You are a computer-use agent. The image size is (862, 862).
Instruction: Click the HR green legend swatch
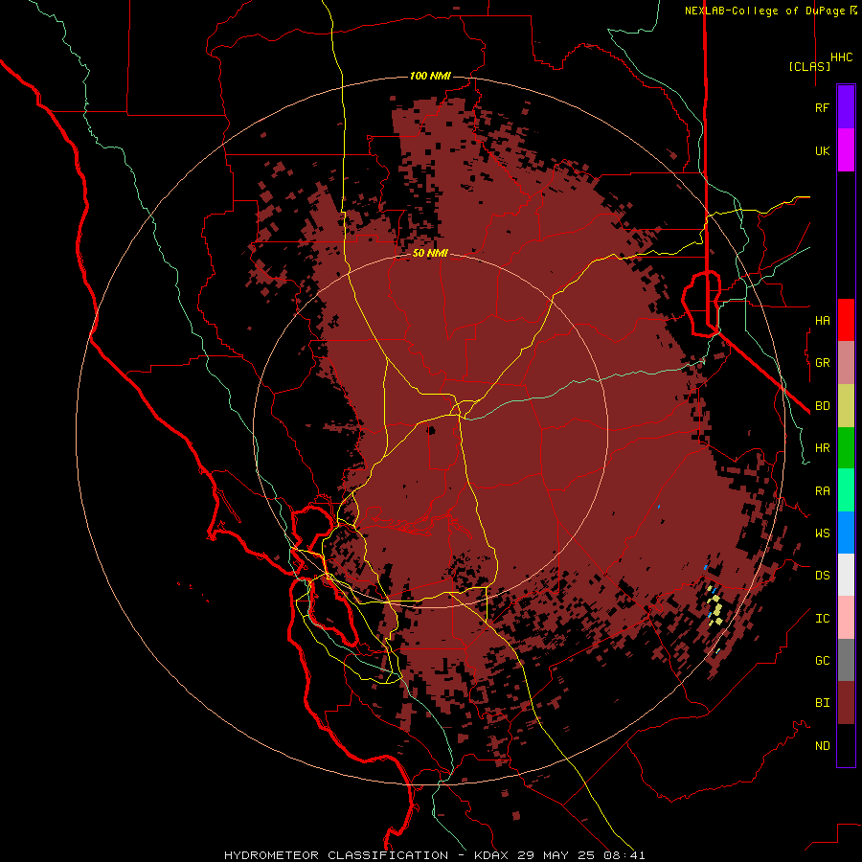tap(846, 448)
